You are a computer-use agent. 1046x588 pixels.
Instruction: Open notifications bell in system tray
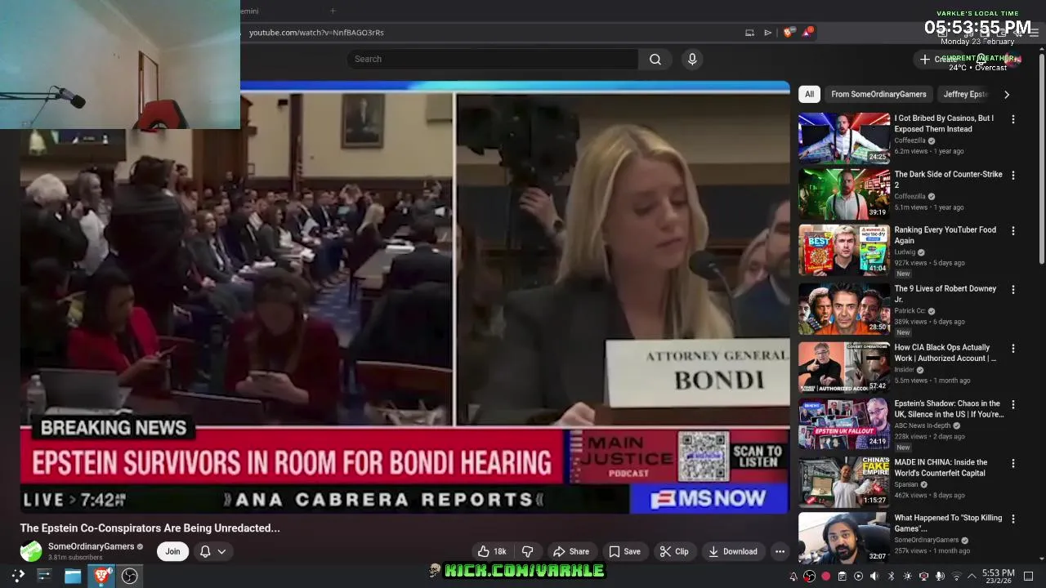coord(793,577)
